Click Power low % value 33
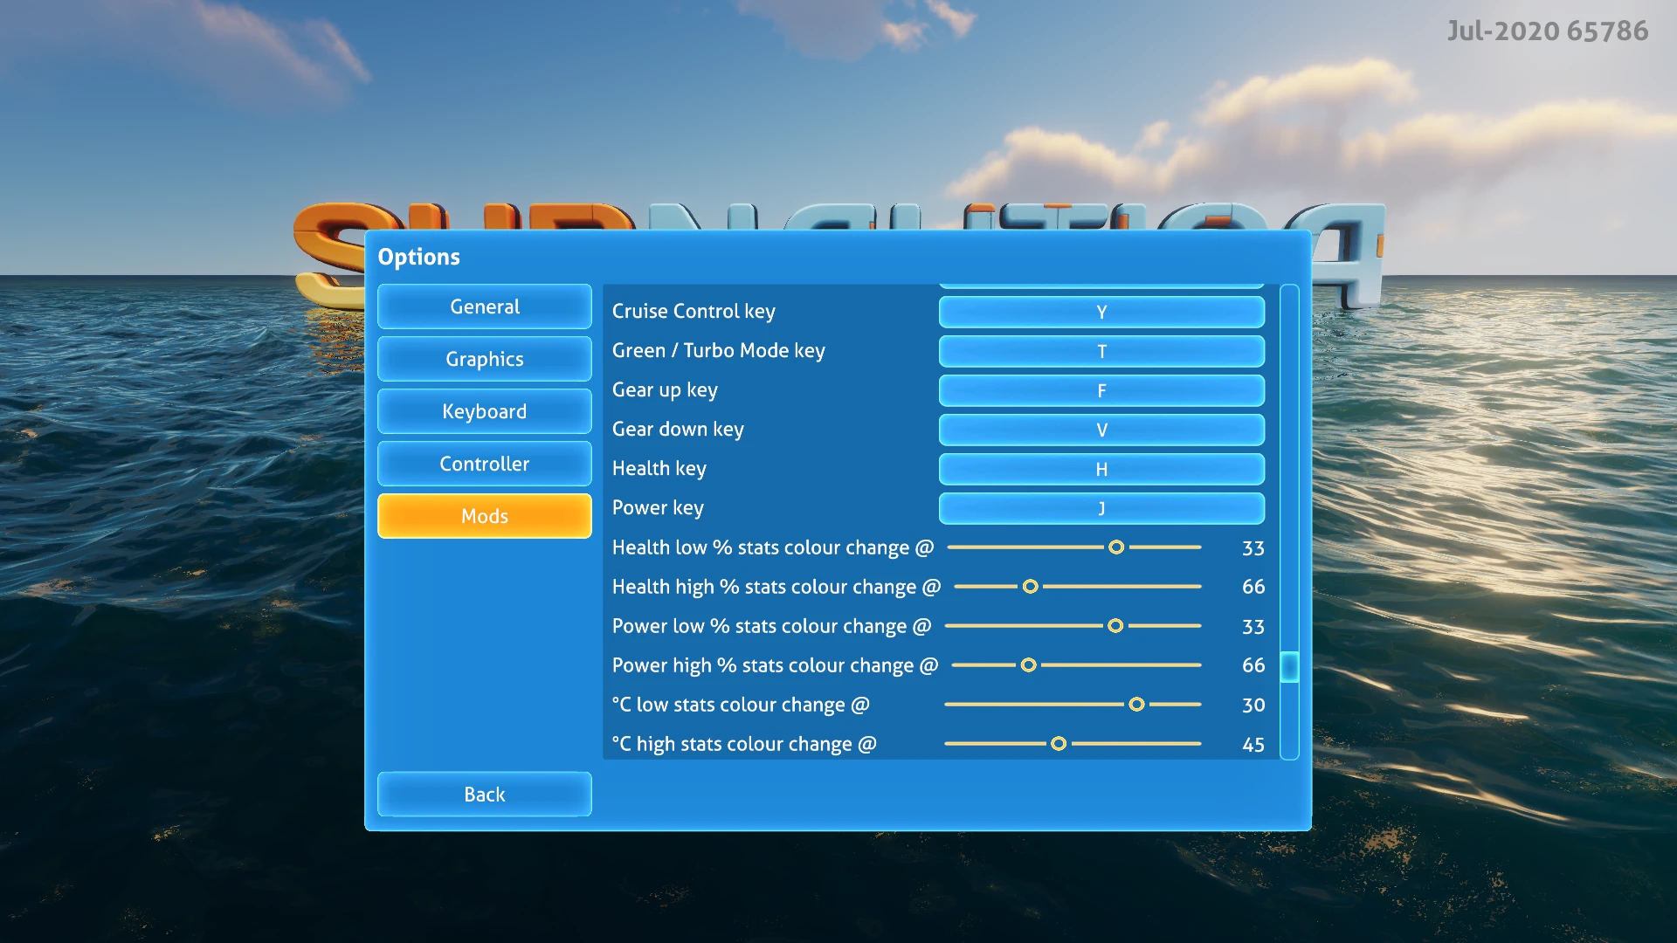 [x=1253, y=627]
